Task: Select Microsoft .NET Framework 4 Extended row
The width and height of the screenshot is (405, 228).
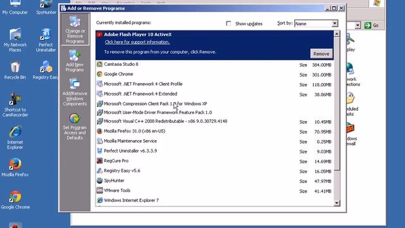Action: click(215, 94)
